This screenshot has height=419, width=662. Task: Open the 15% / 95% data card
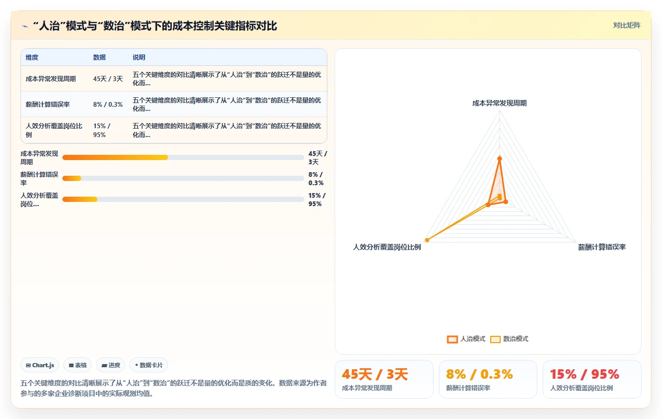point(592,379)
